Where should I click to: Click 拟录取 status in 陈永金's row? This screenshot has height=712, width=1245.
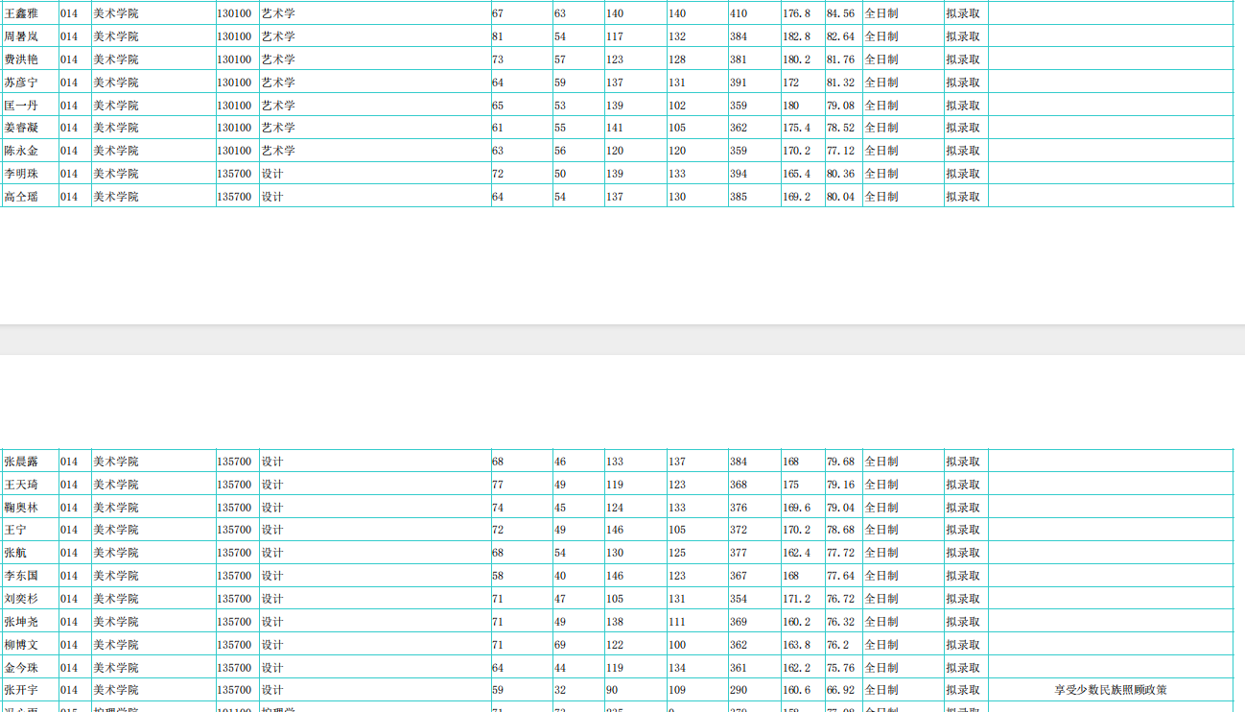[x=963, y=151]
